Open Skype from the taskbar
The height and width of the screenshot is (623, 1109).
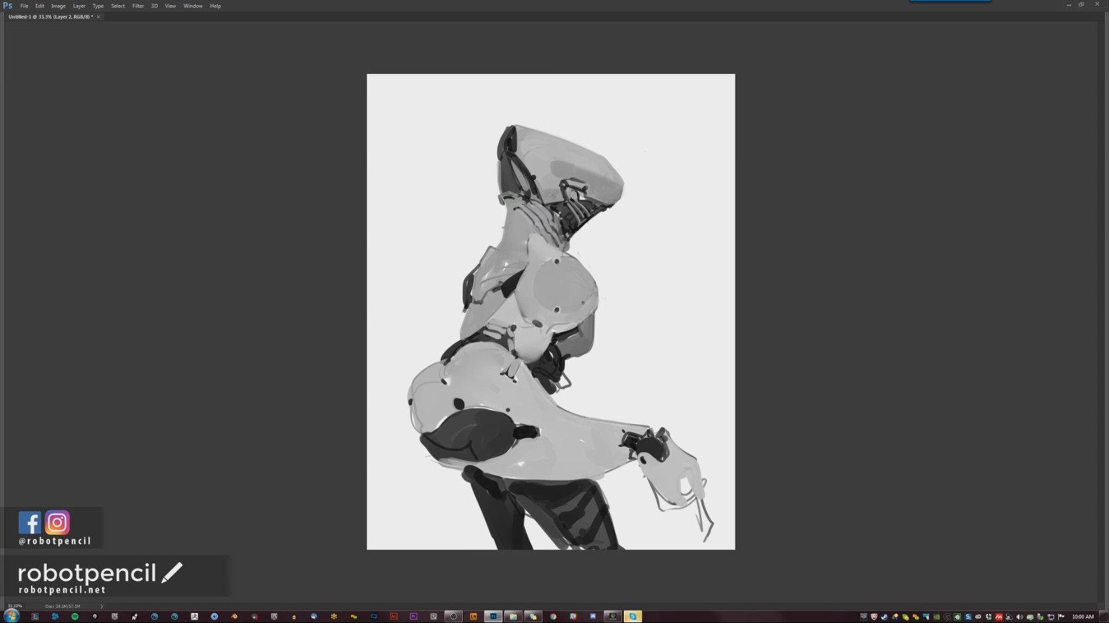(x=632, y=616)
